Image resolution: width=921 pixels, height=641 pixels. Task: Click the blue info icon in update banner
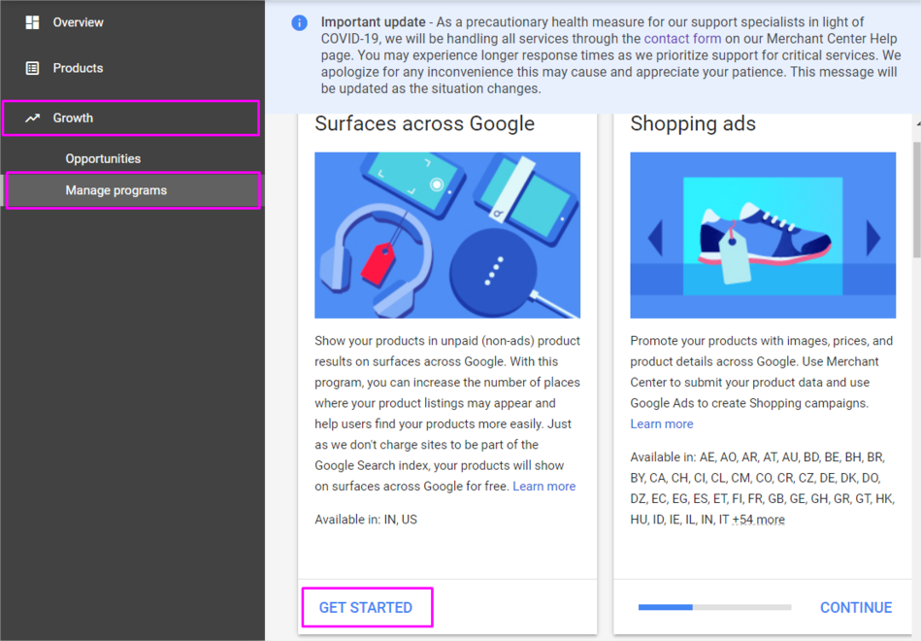pos(300,23)
